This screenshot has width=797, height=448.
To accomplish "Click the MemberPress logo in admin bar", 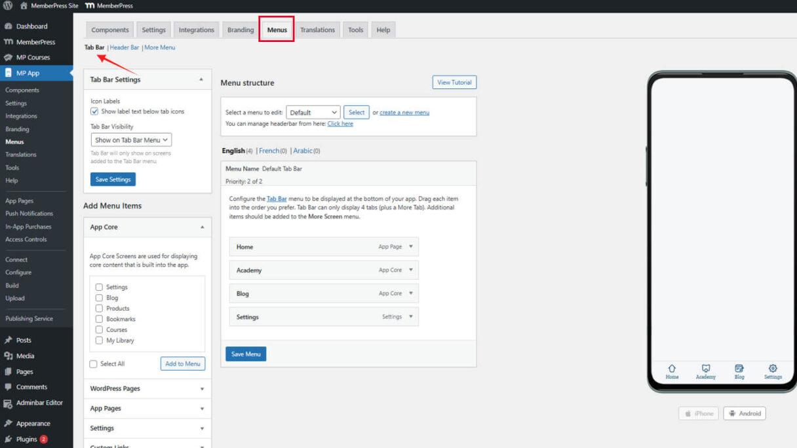I will click(x=89, y=6).
